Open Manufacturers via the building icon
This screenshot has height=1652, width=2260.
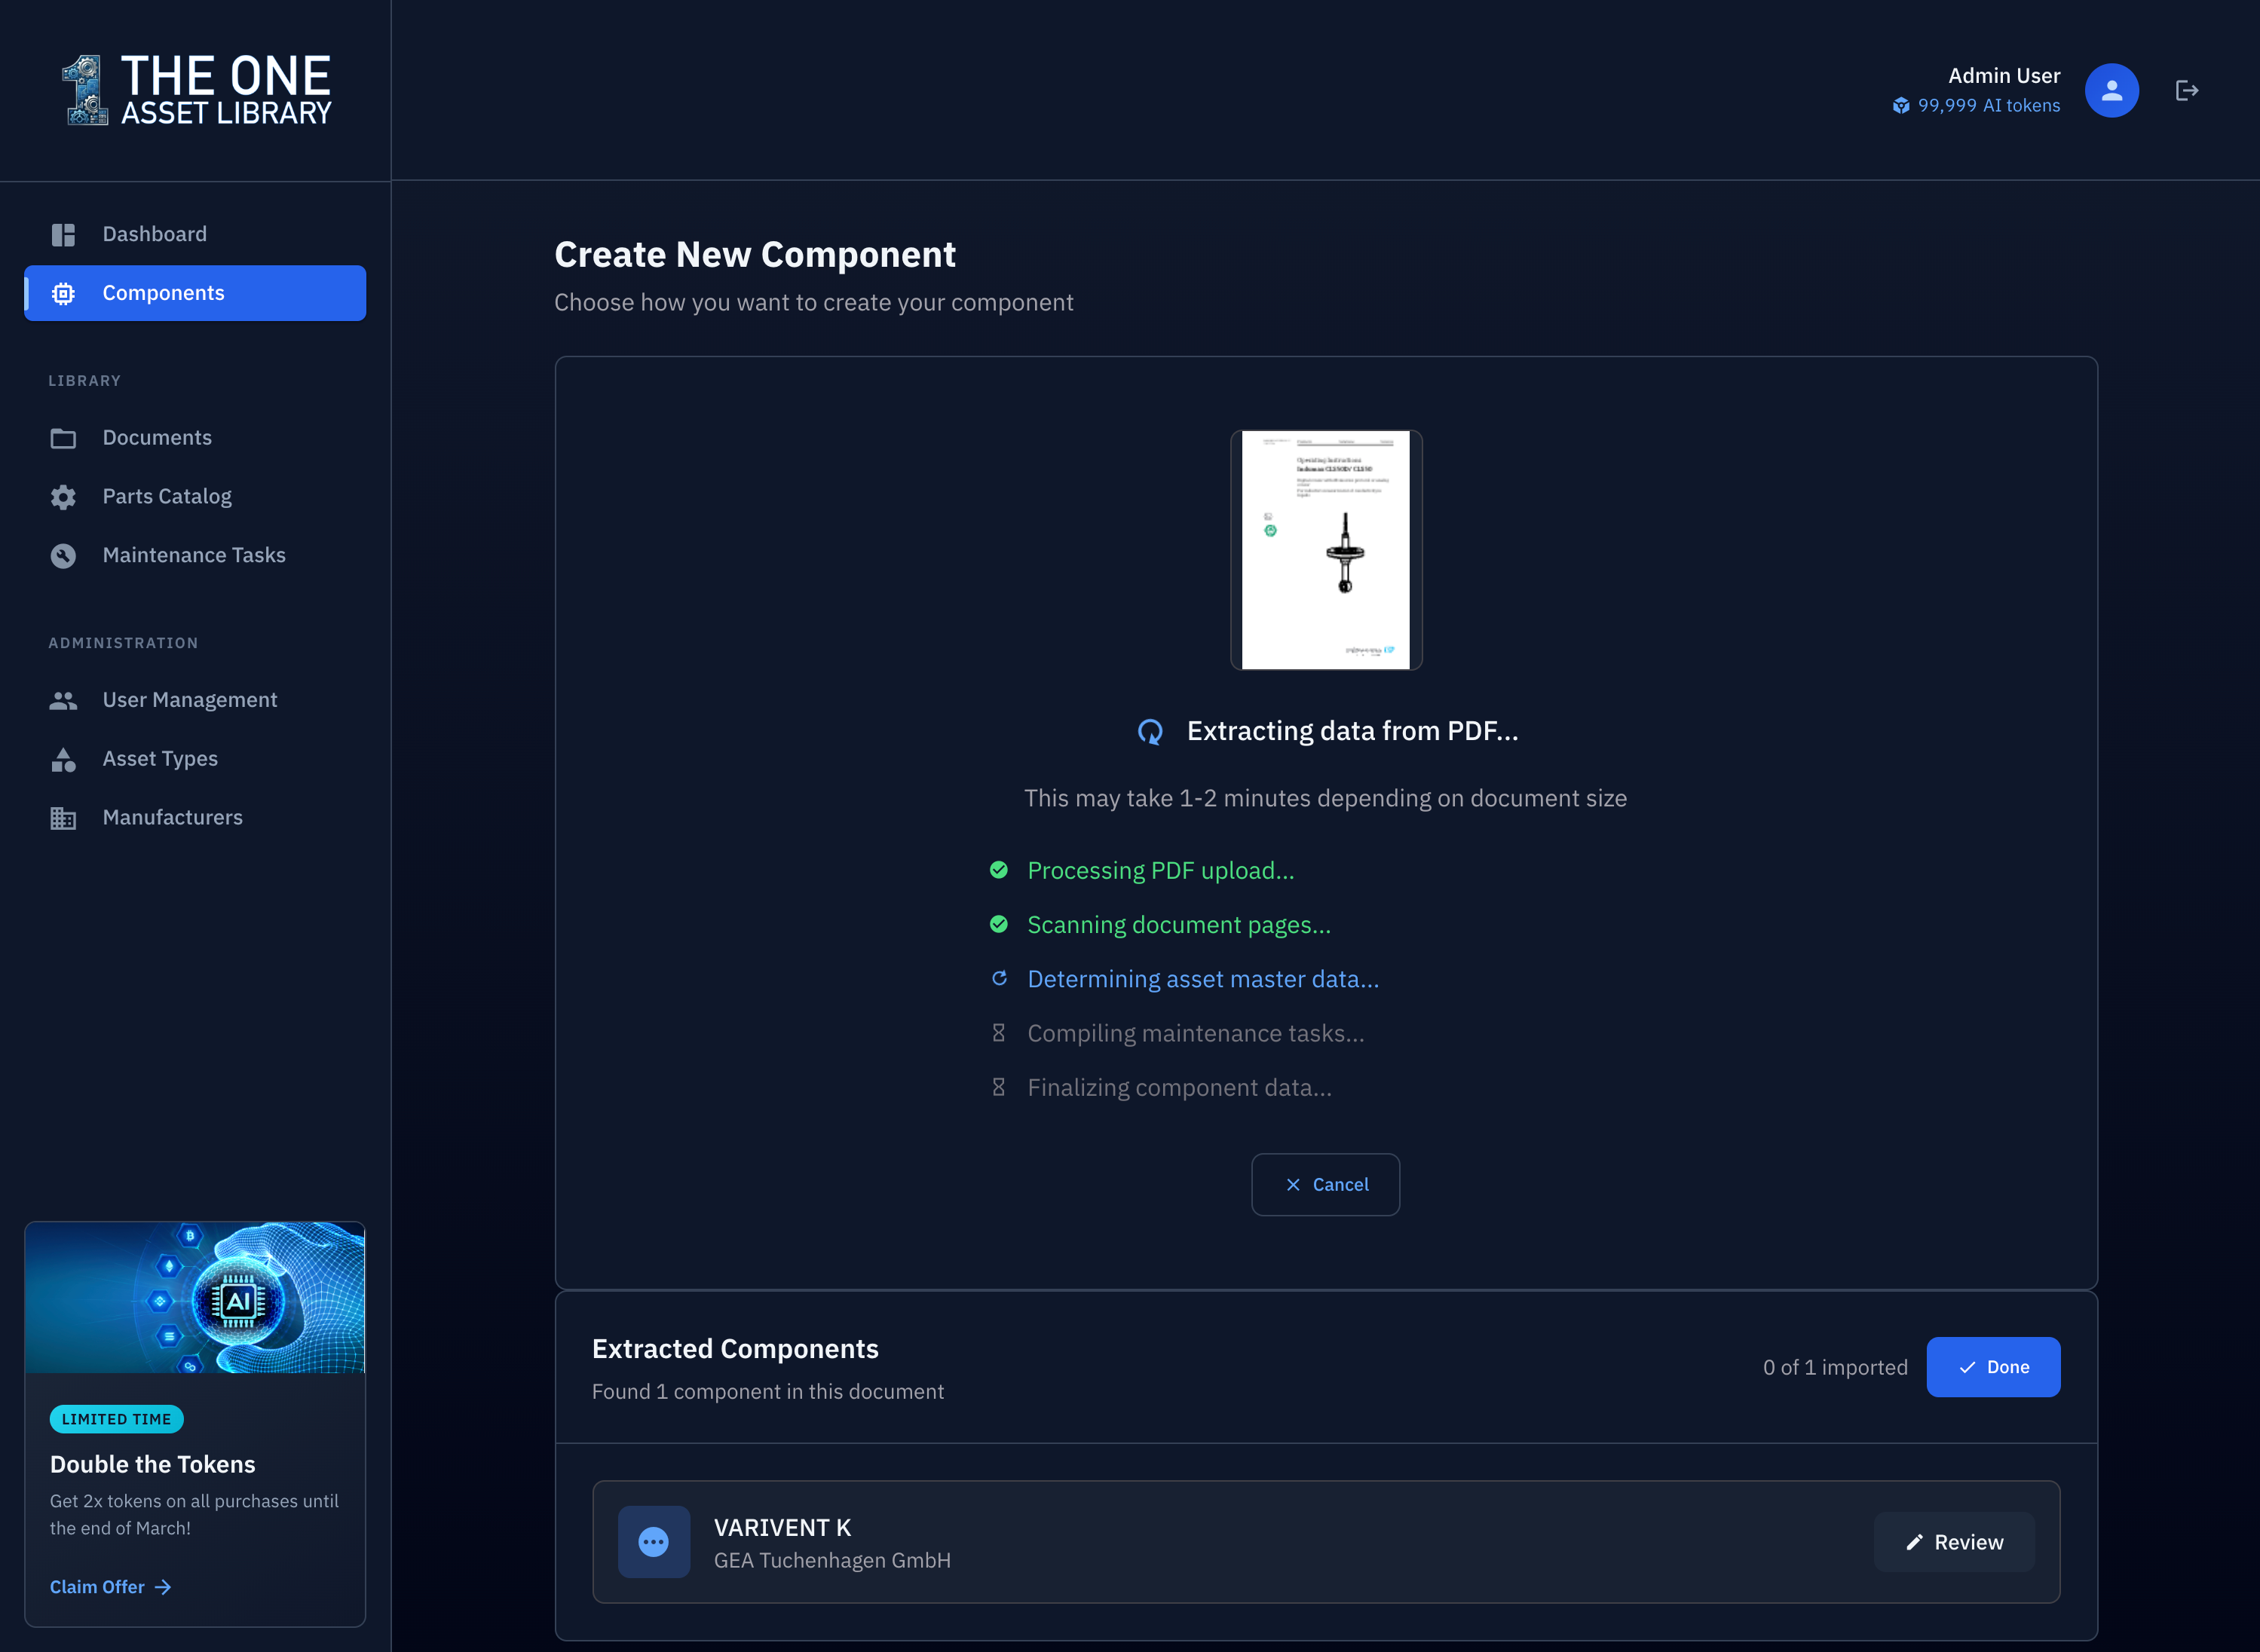tap(63, 817)
